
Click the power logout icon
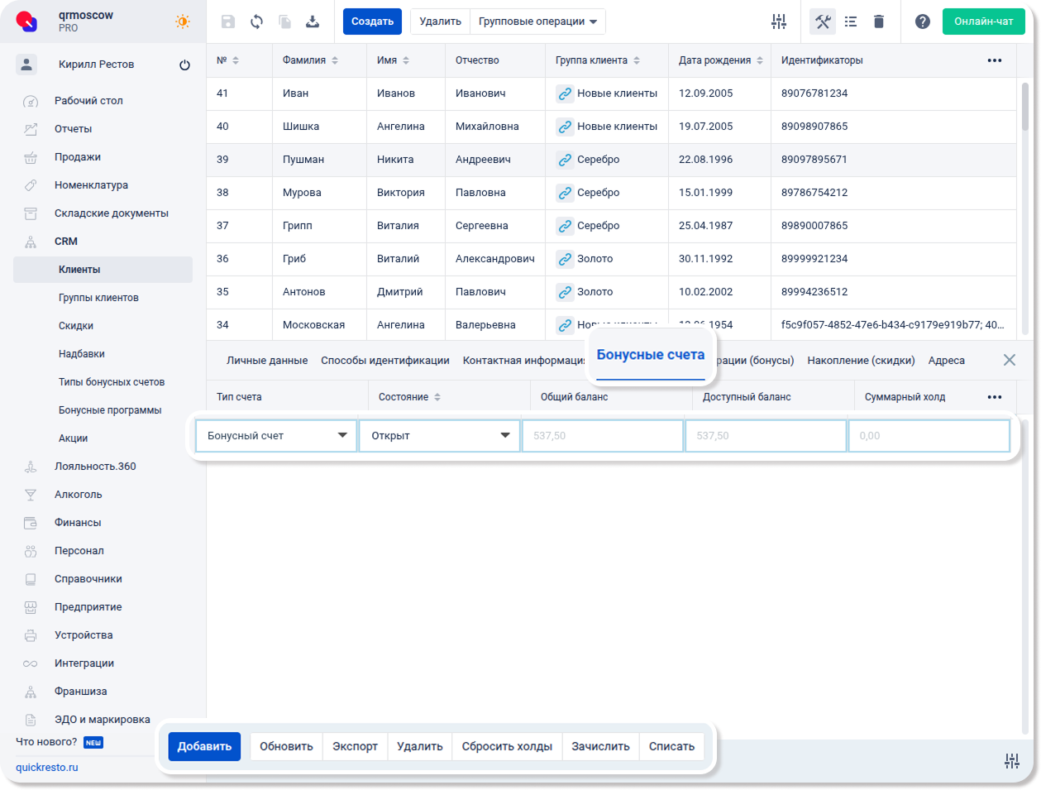[x=184, y=65]
